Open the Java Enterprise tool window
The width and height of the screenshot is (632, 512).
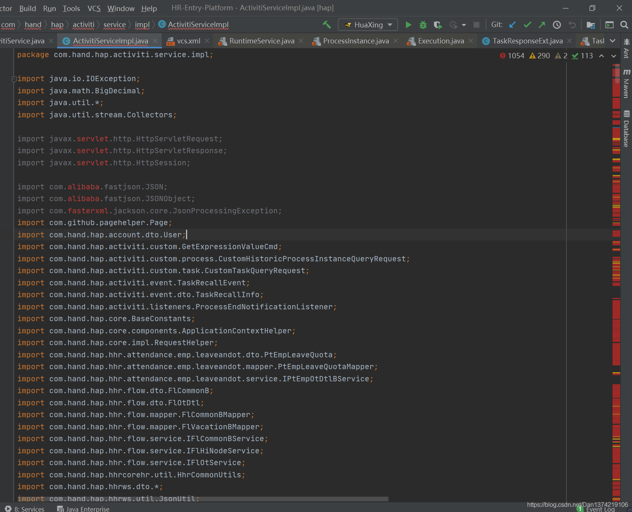click(x=83, y=509)
